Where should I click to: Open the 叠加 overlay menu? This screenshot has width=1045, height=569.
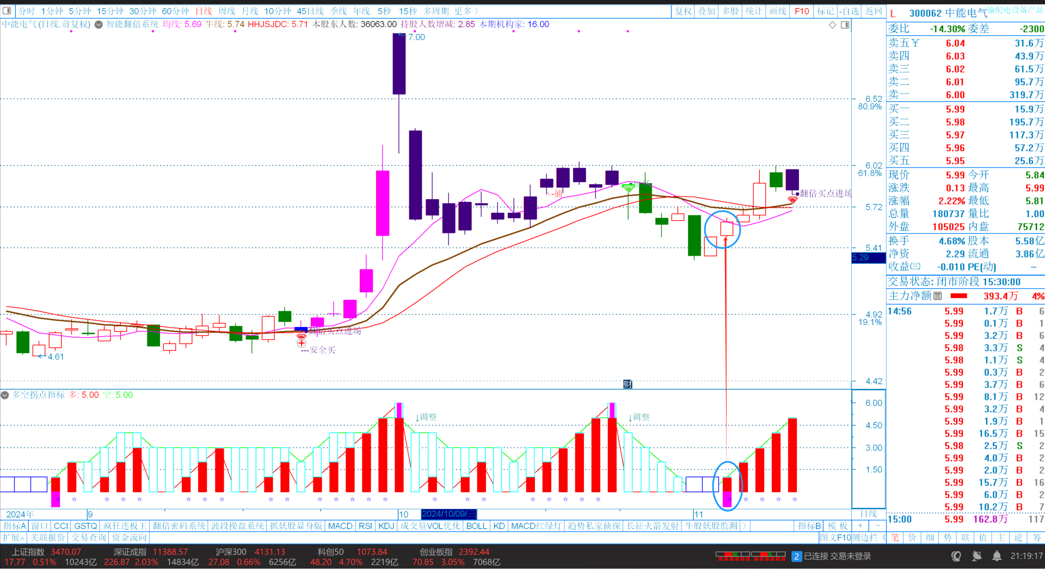click(x=706, y=11)
